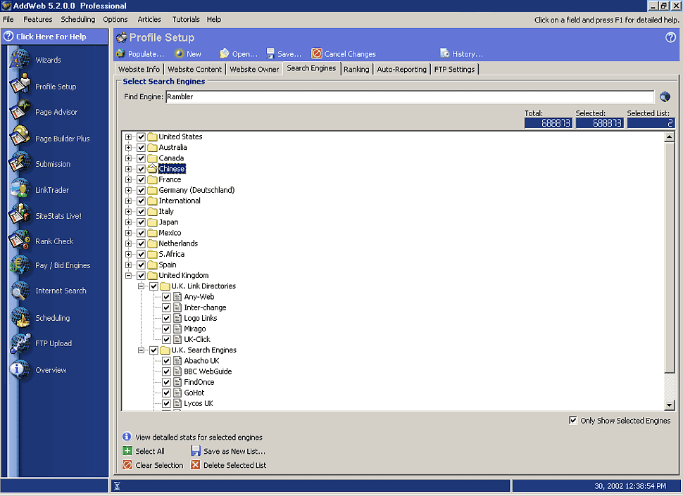The image size is (683, 496).
Task: Select the Lycos UK tree item
Action: pyautogui.click(x=199, y=403)
